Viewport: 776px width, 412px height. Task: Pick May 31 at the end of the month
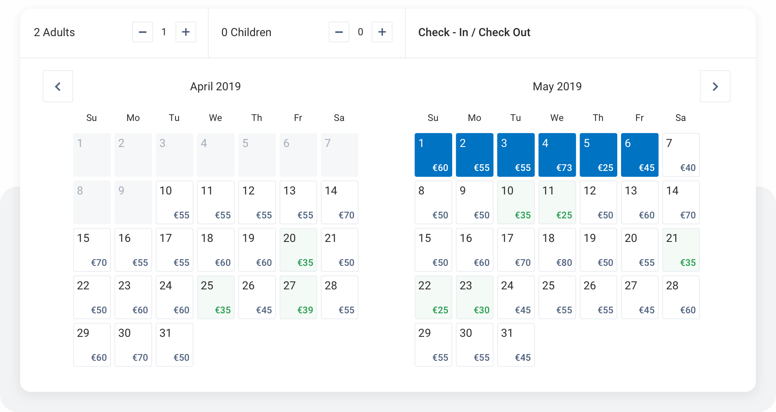point(516,344)
